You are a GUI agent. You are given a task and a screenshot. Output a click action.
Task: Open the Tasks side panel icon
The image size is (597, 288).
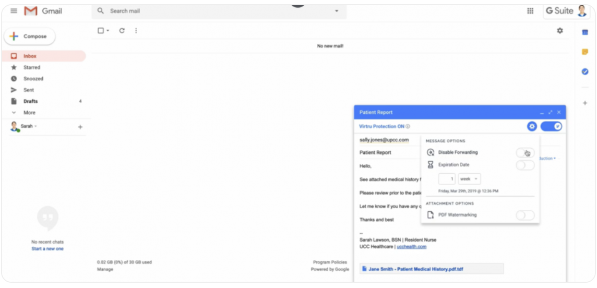[x=585, y=71]
